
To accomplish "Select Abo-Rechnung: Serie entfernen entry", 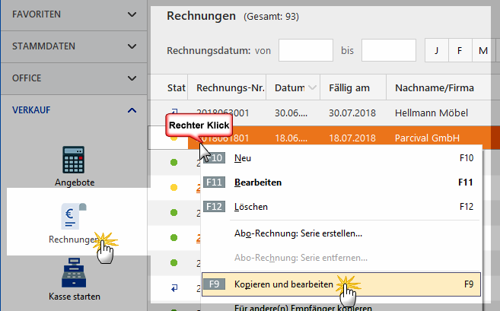I will (x=341, y=258).
